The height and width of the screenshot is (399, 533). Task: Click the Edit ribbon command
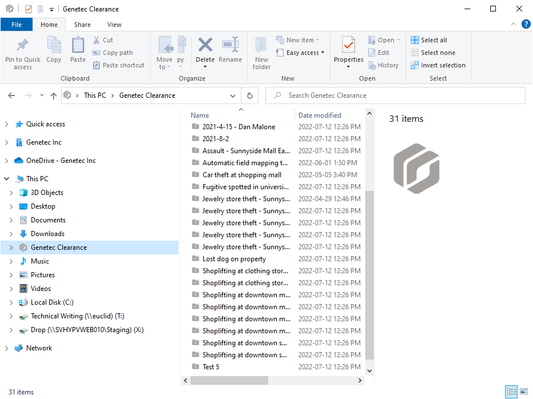point(379,53)
